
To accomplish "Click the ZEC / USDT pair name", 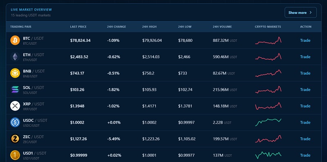I will pos(34,137).
